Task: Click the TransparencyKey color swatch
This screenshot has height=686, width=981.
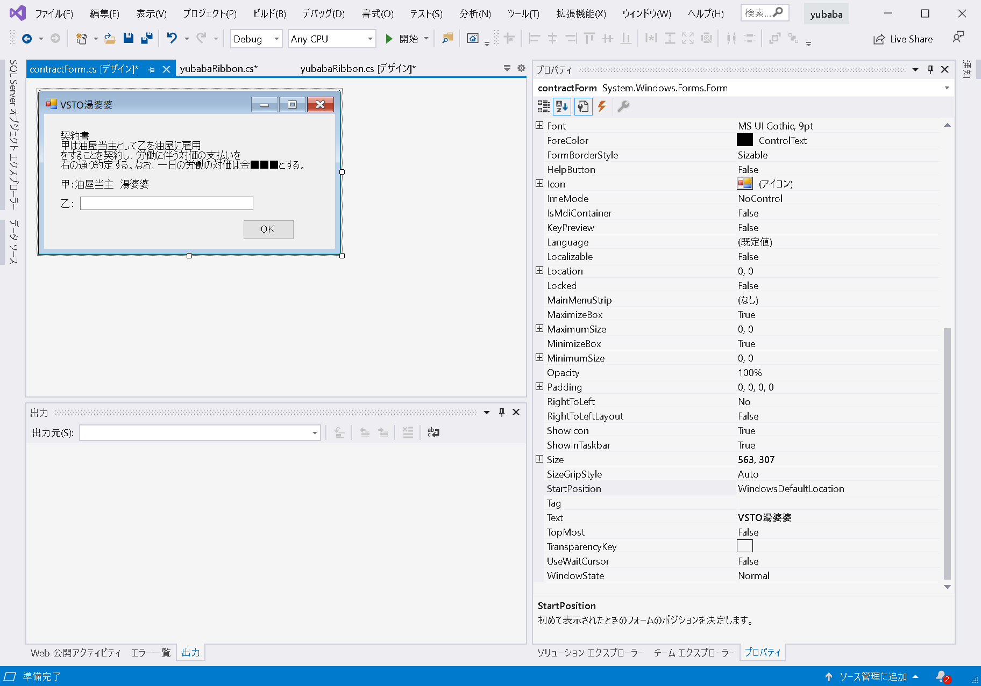Action: [x=745, y=546]
